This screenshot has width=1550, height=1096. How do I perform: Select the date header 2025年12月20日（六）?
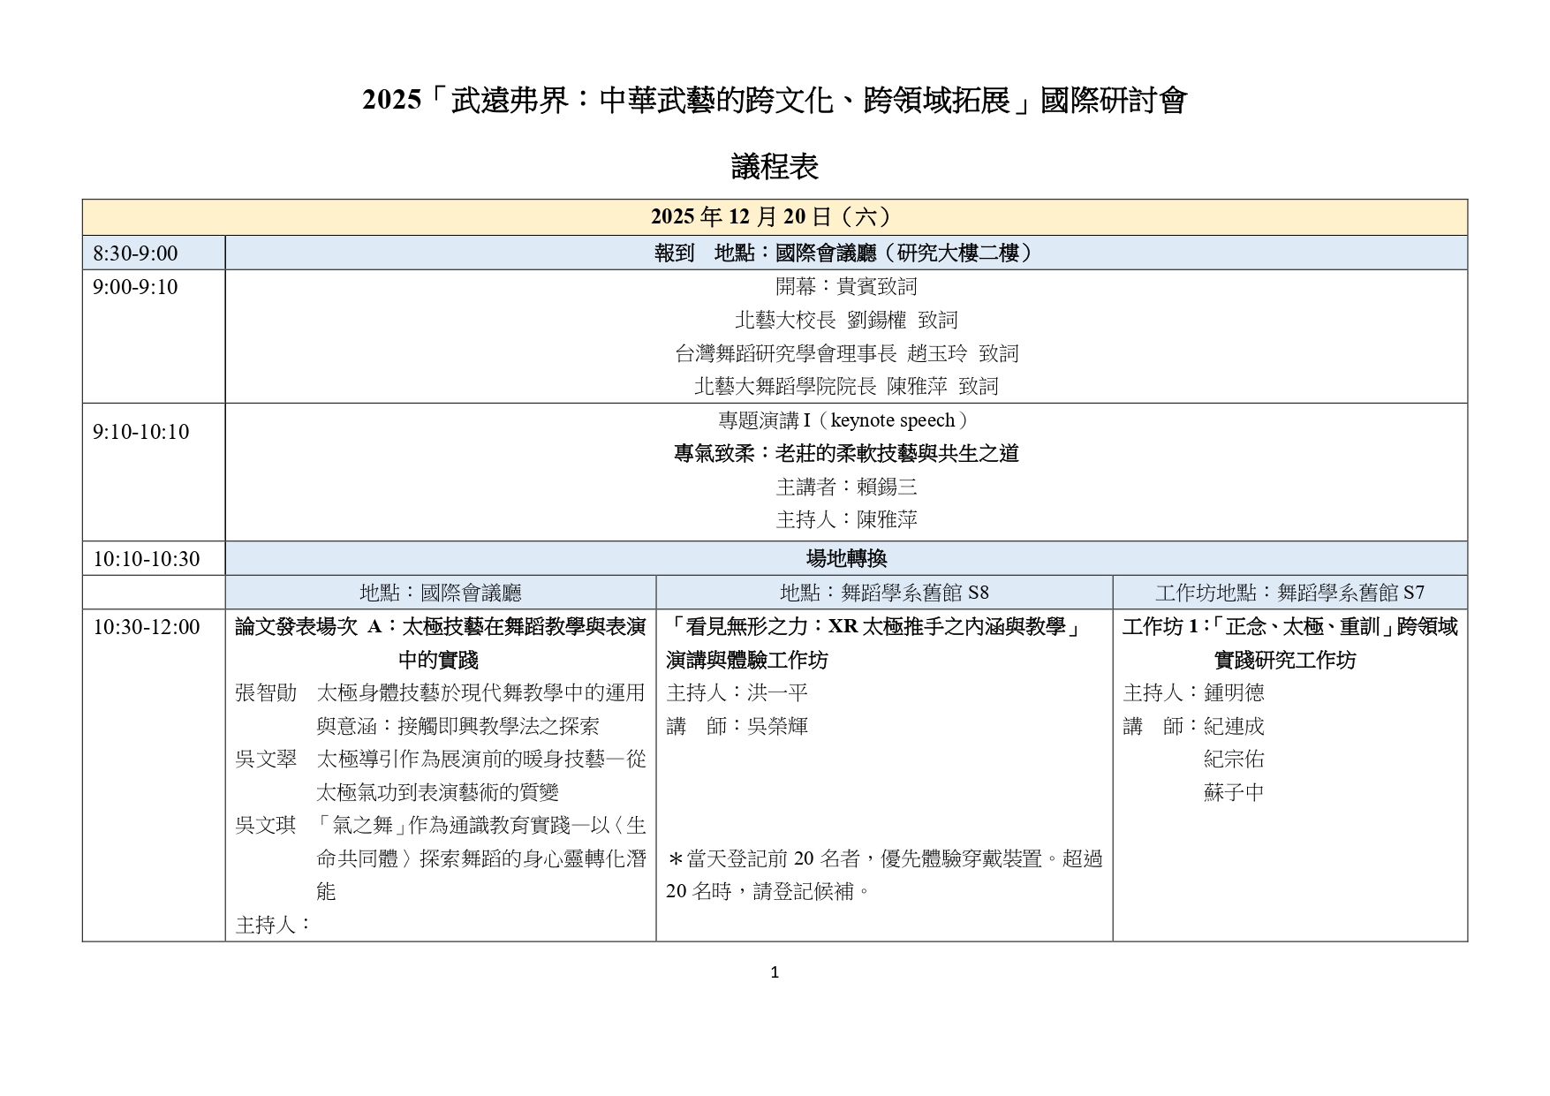(x=775, y=217)
